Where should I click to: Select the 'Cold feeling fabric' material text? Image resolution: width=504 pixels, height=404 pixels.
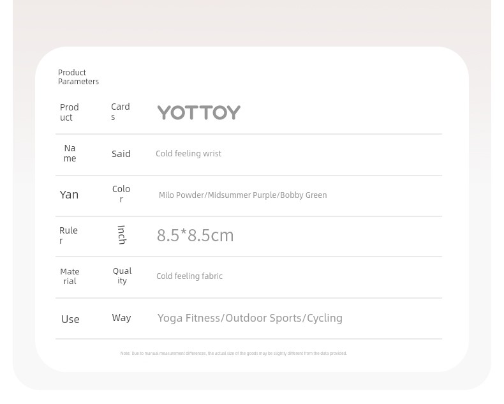click(189, 276)
